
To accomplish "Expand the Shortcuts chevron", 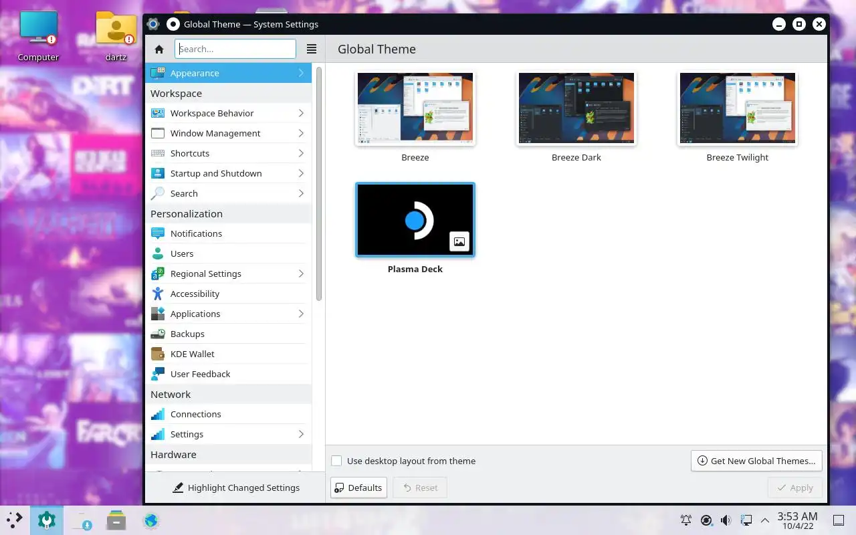I will tap(301, 153).
